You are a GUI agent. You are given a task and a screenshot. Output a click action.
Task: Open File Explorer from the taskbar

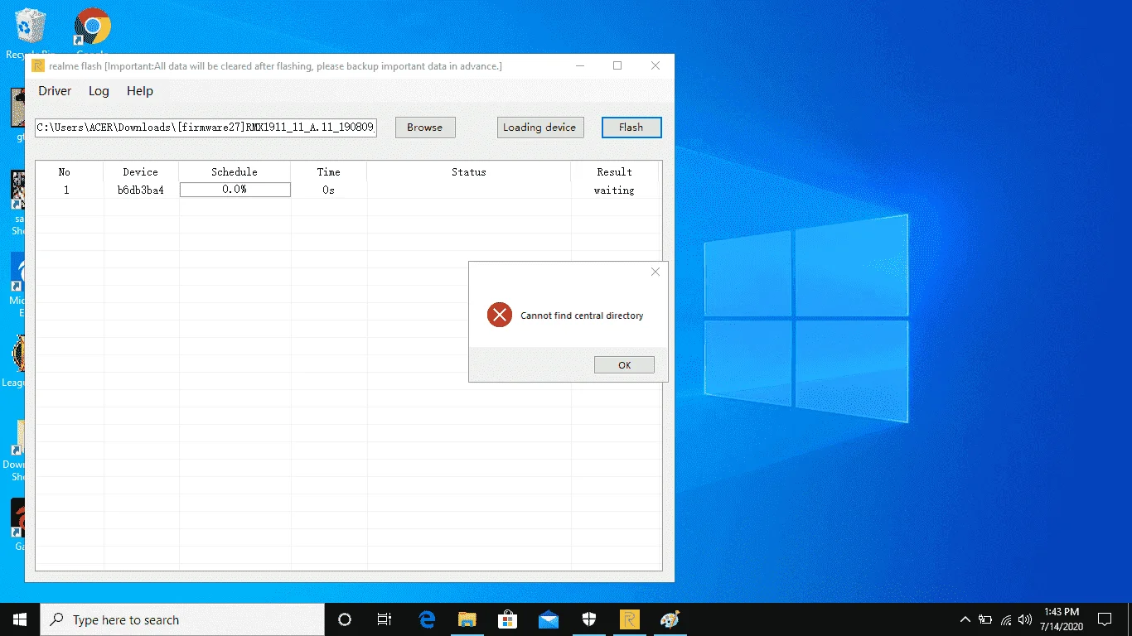467,619
